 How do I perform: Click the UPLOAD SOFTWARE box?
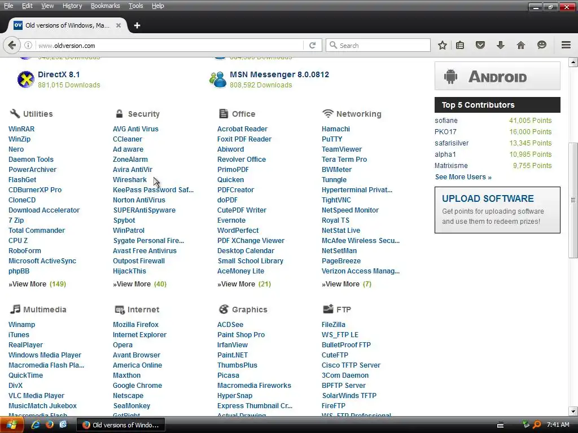click(497, 210)
